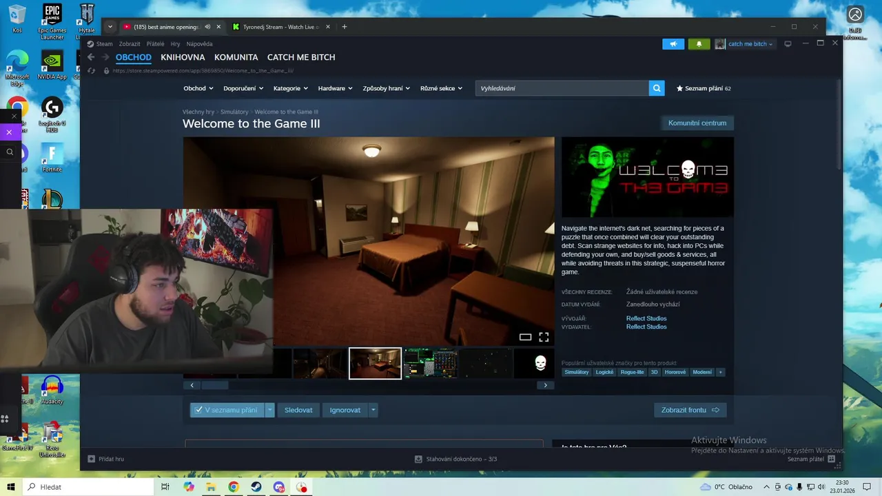Open Chrome tab search dropdown arrow
882x496 pixels.
coord(110,27)
